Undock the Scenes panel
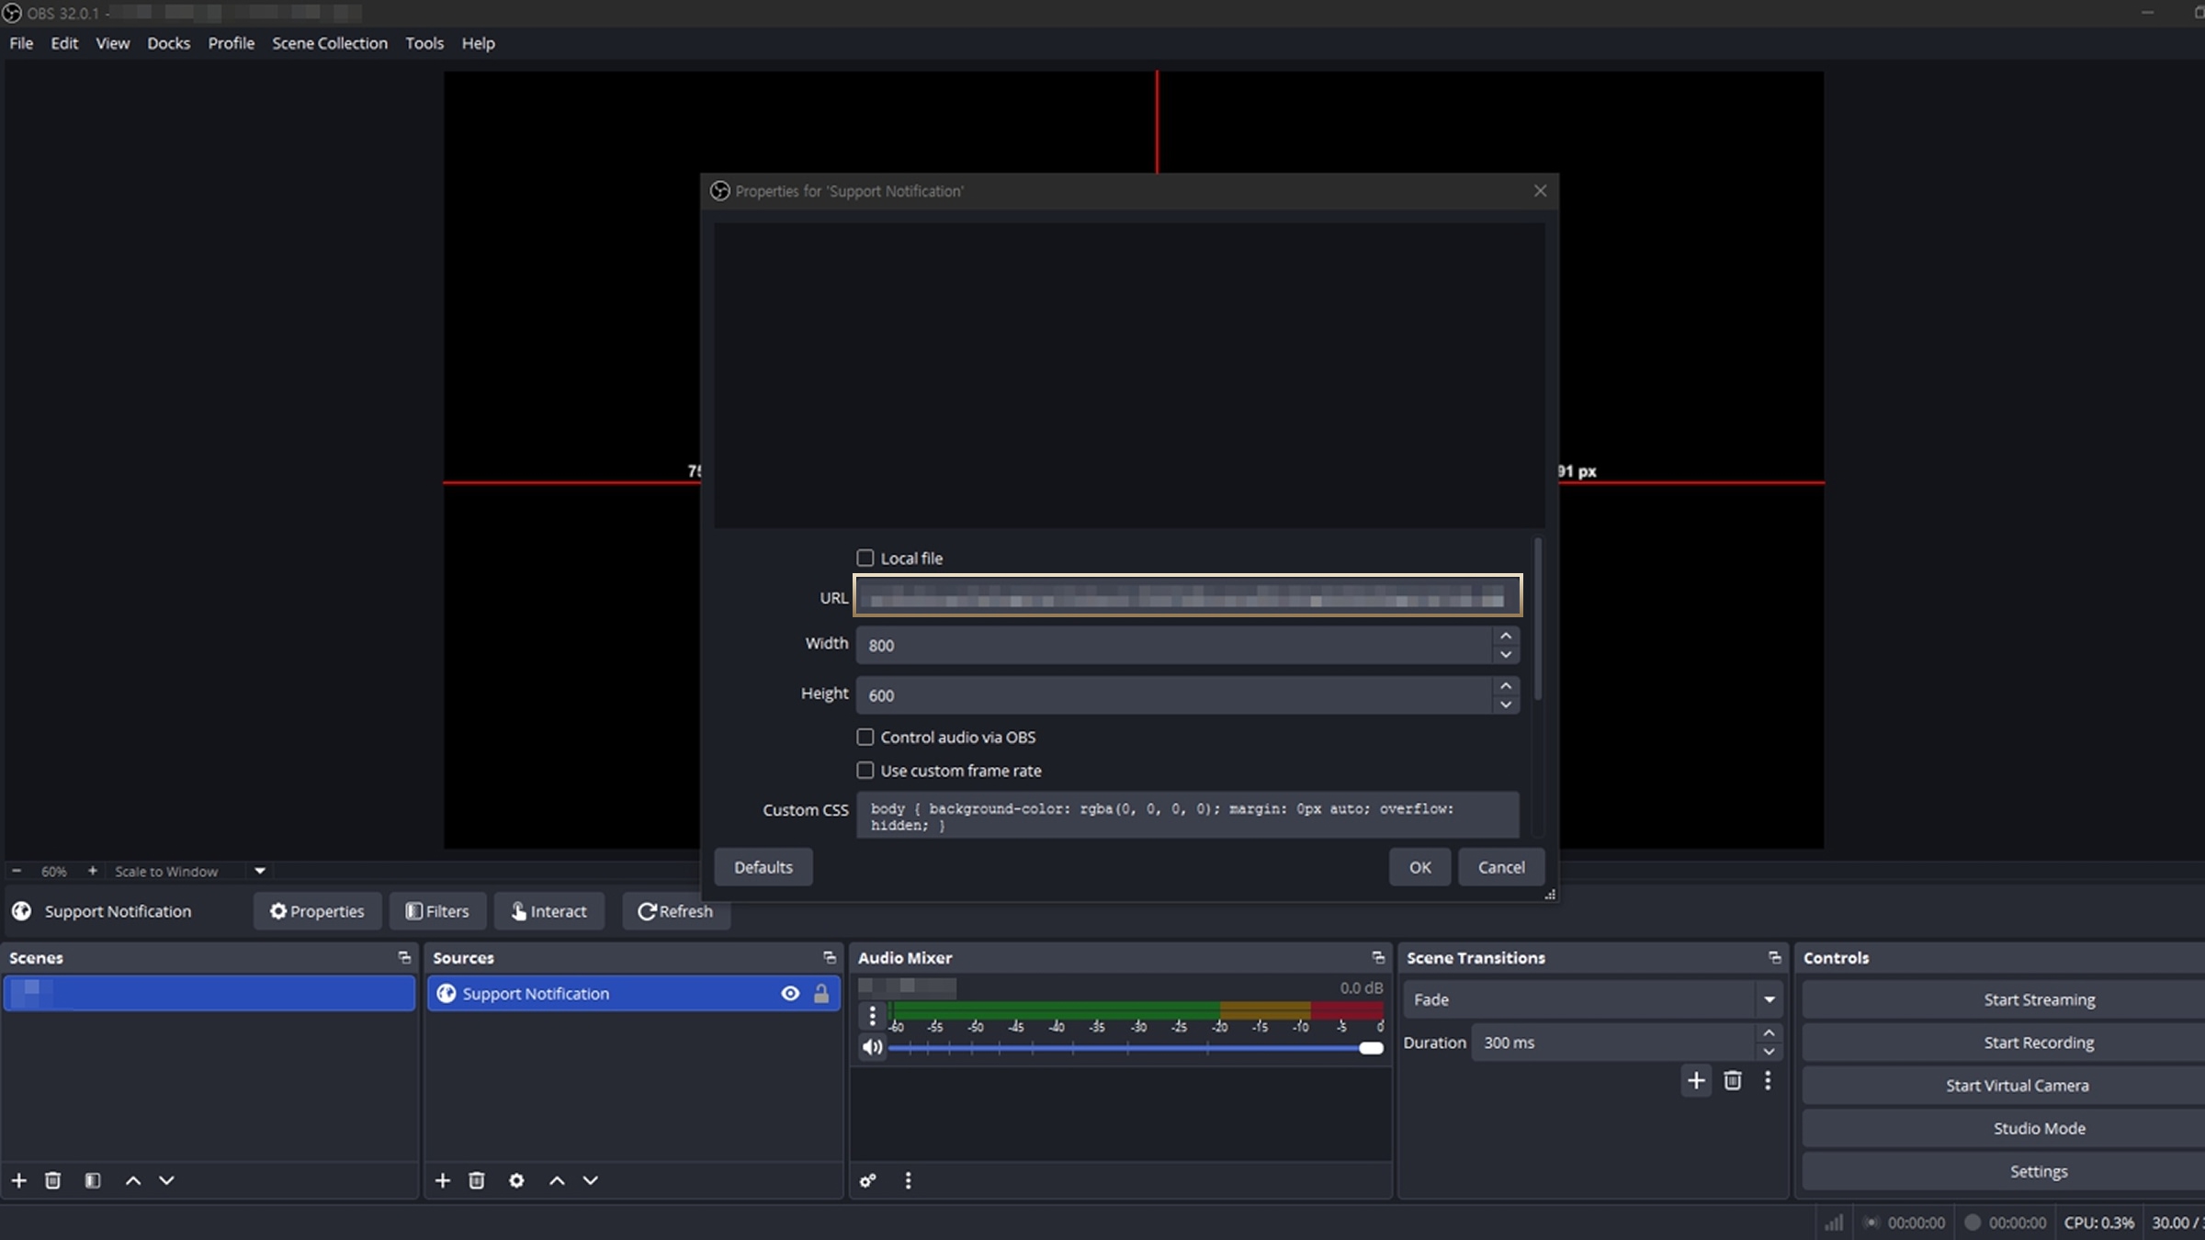 pyautogui.click(x=404, y=957)
